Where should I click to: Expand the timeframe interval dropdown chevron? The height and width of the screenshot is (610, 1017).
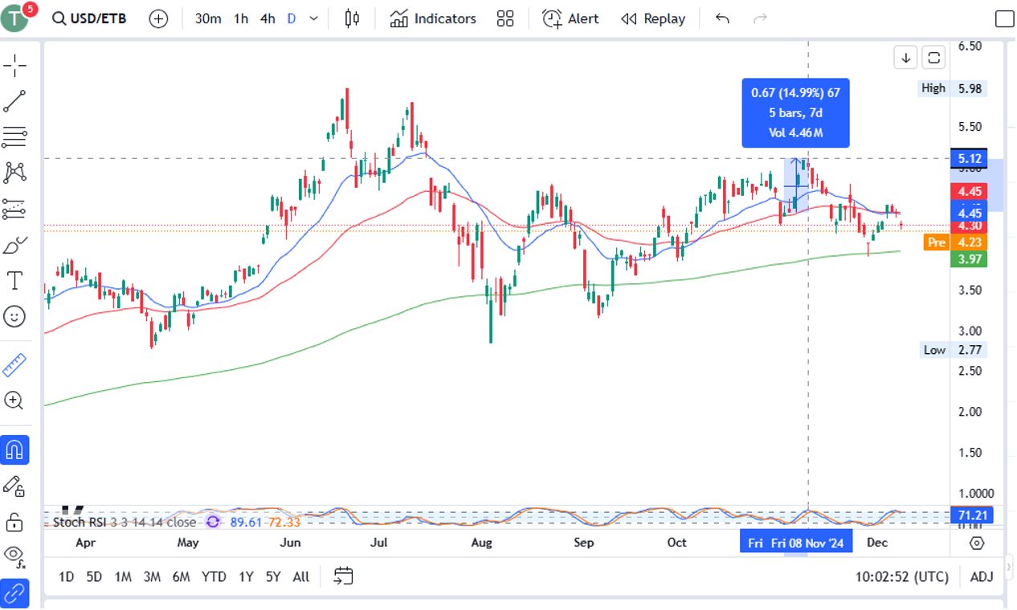click(313, 18)
